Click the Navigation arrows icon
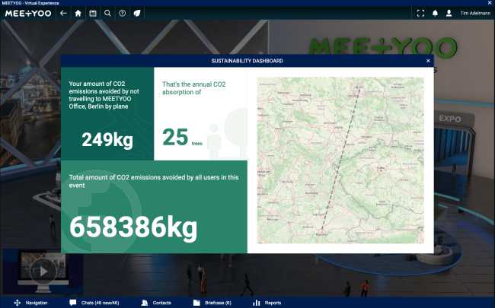The image size is (495, 308). click(18, 303)
